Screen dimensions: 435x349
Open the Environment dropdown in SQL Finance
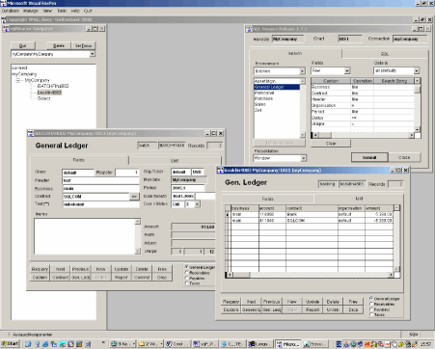pos(302,71)
